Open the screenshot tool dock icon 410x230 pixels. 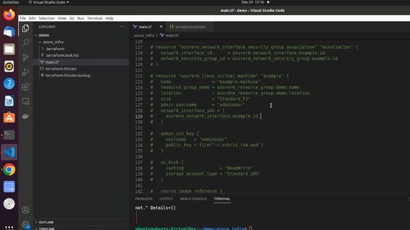pos(9,187)
